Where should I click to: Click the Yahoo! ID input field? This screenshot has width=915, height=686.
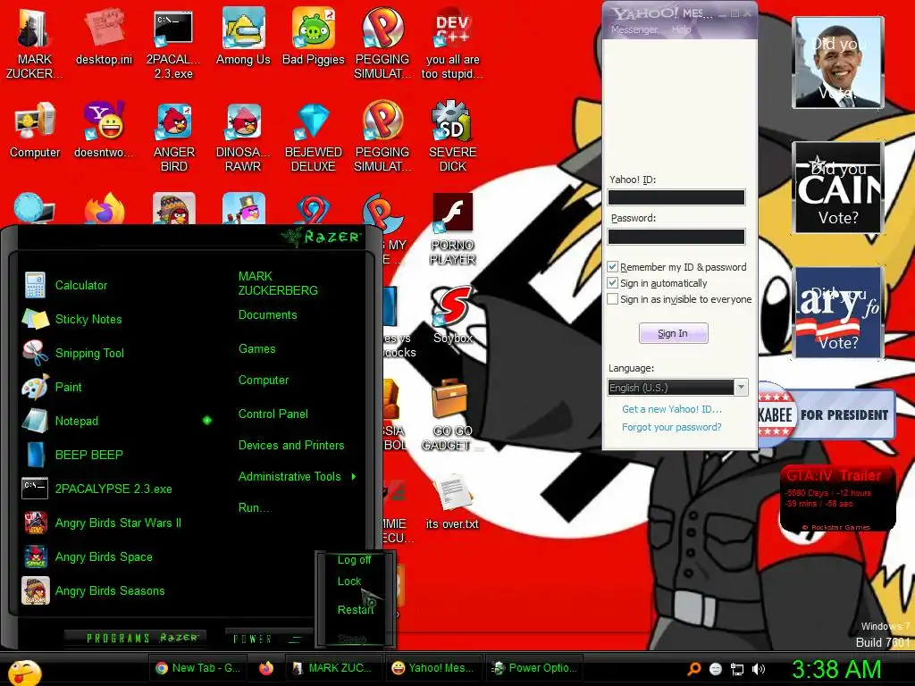[x=676, y=197]
